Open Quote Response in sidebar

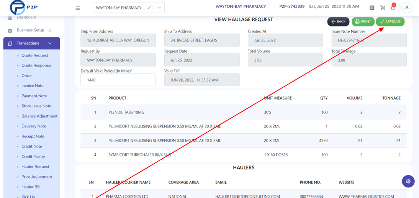click(x=36, y=66)
